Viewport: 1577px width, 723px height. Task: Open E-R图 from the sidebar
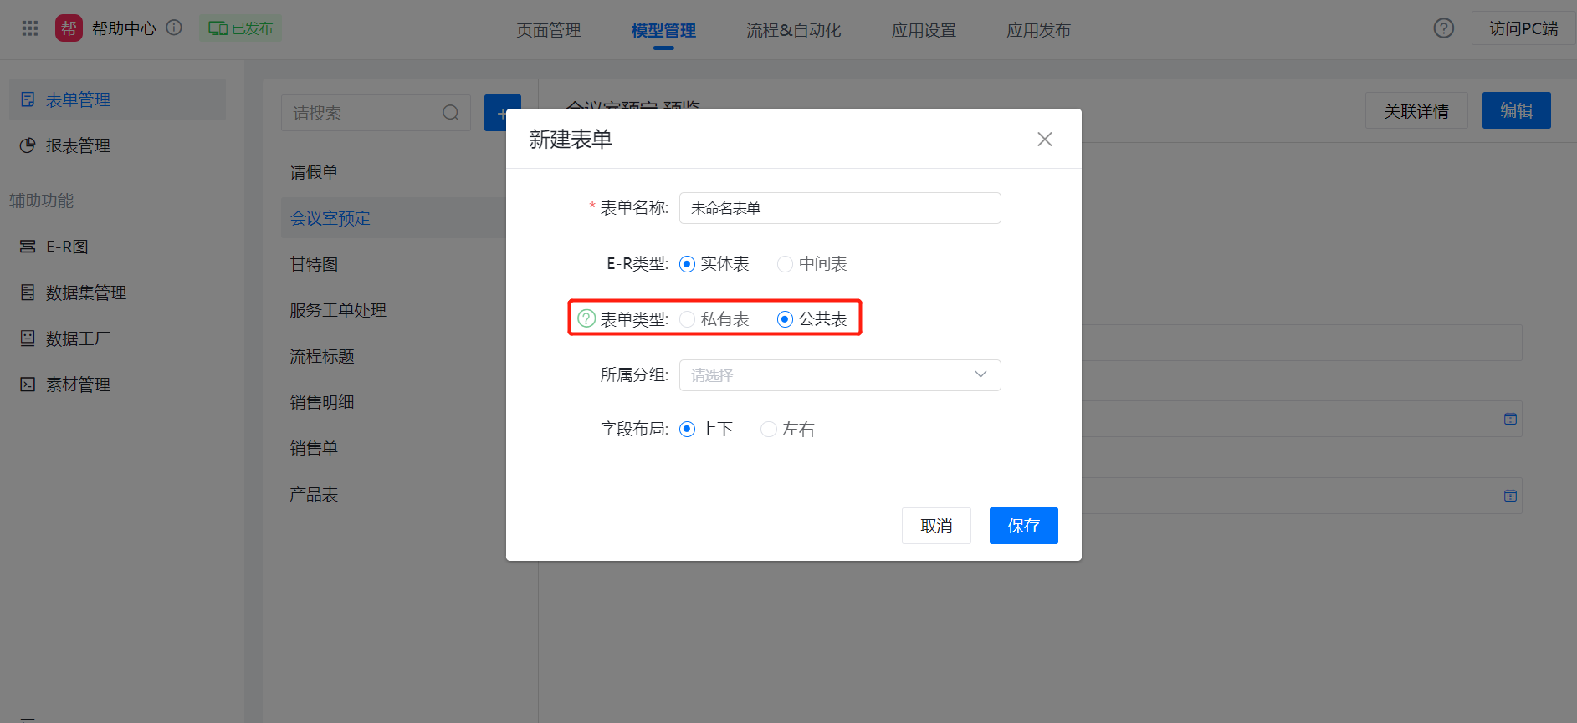click(66, 247)
